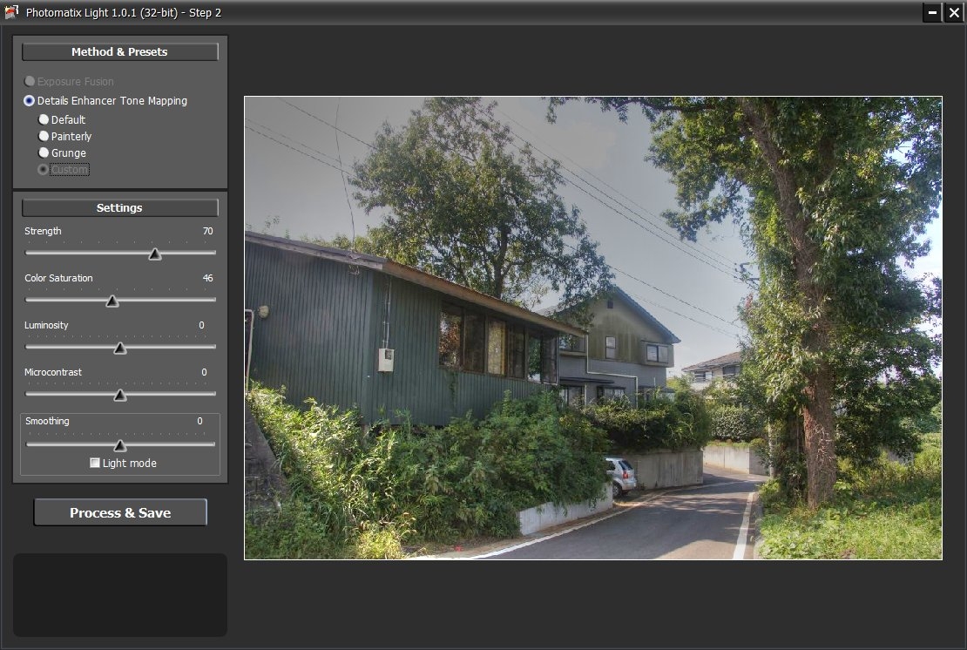This screenshot has width=967, height=650.
Task: Minimize the Photomatix Light window
Action: click(x=932, y=12)
